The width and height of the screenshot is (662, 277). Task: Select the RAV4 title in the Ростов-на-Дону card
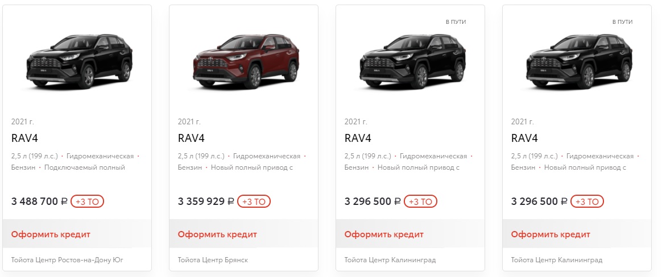click(x=24, y=138)
